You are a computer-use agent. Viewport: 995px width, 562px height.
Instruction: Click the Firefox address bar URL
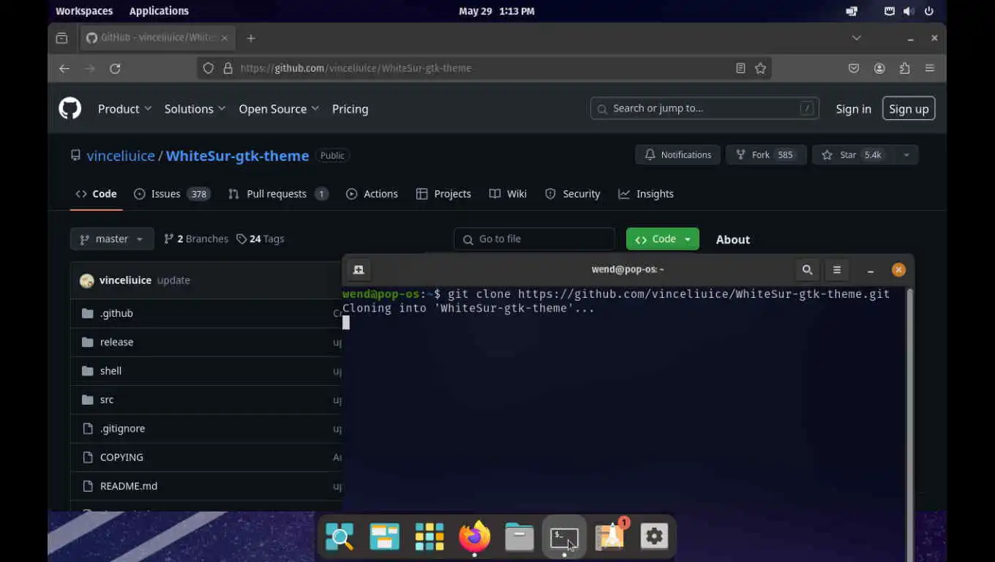pyautogui.click(x=356, y=68)
